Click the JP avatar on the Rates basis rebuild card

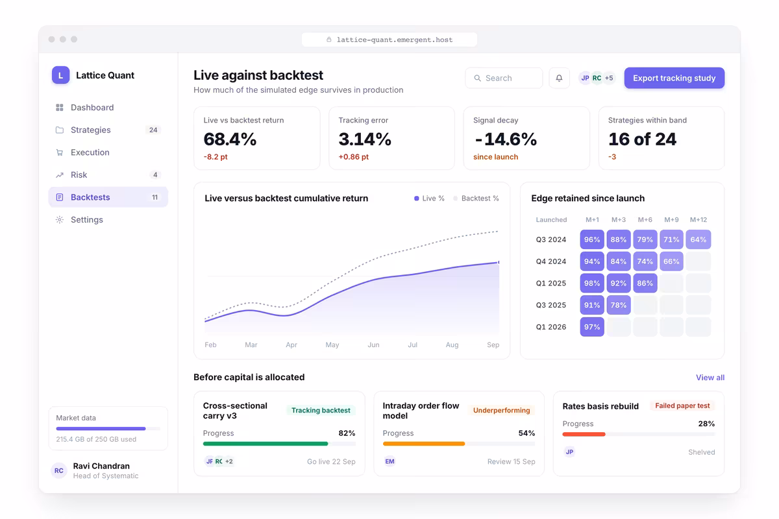tap(569, 452)
